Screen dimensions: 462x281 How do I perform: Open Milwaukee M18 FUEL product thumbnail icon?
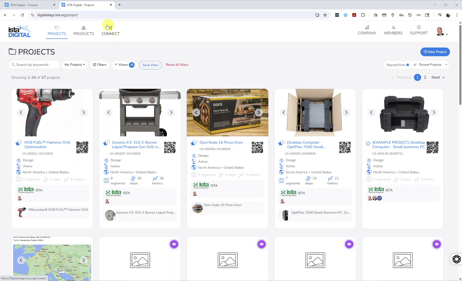coord(22,212)
